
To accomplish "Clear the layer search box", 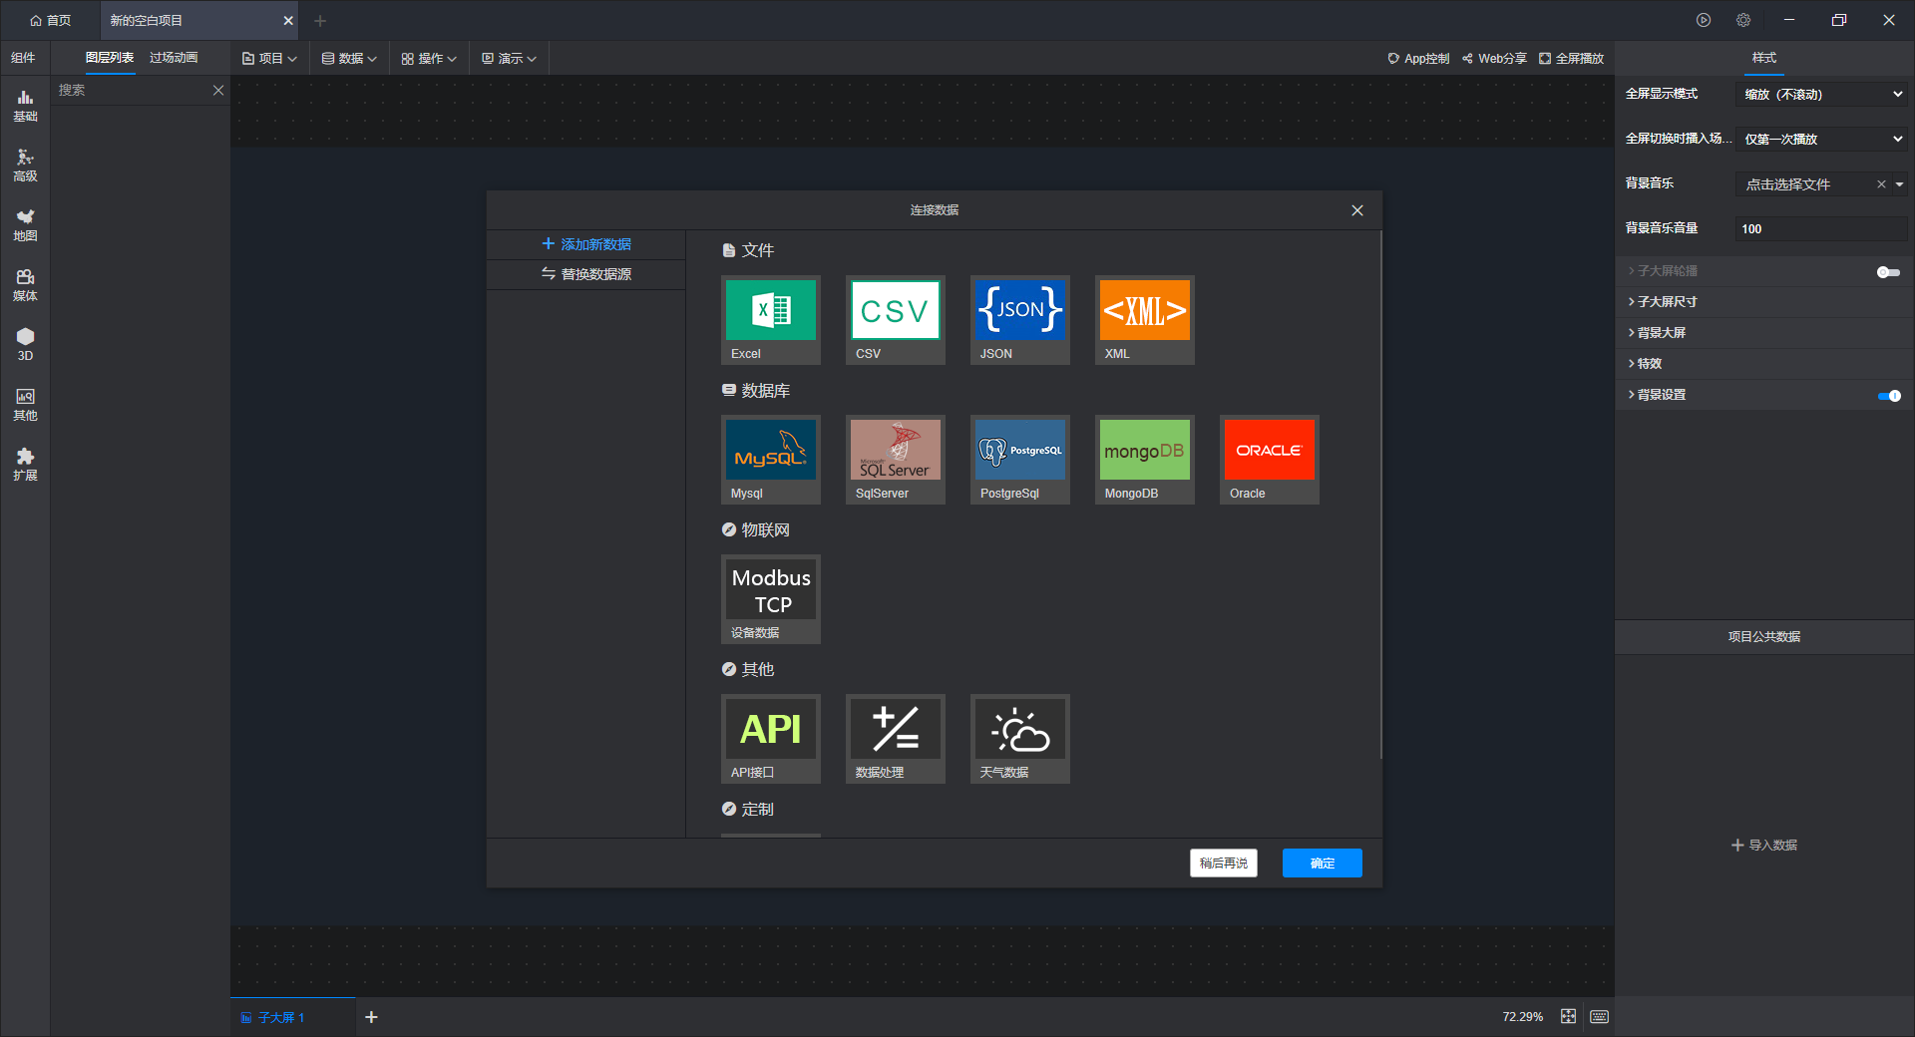I will click(x=218, y=90).
